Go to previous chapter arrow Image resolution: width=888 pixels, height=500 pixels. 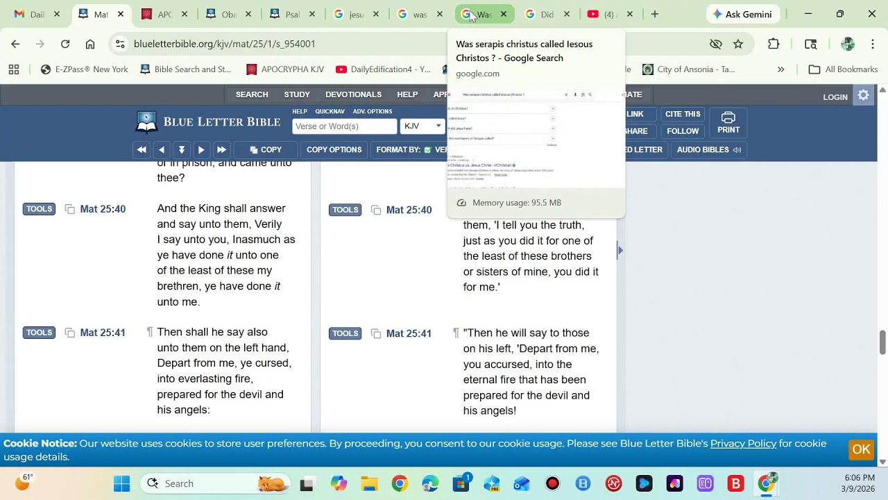(162, 150)
